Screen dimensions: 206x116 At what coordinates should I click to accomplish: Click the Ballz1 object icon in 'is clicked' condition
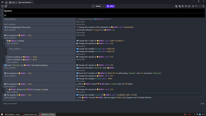click(10, 41)
